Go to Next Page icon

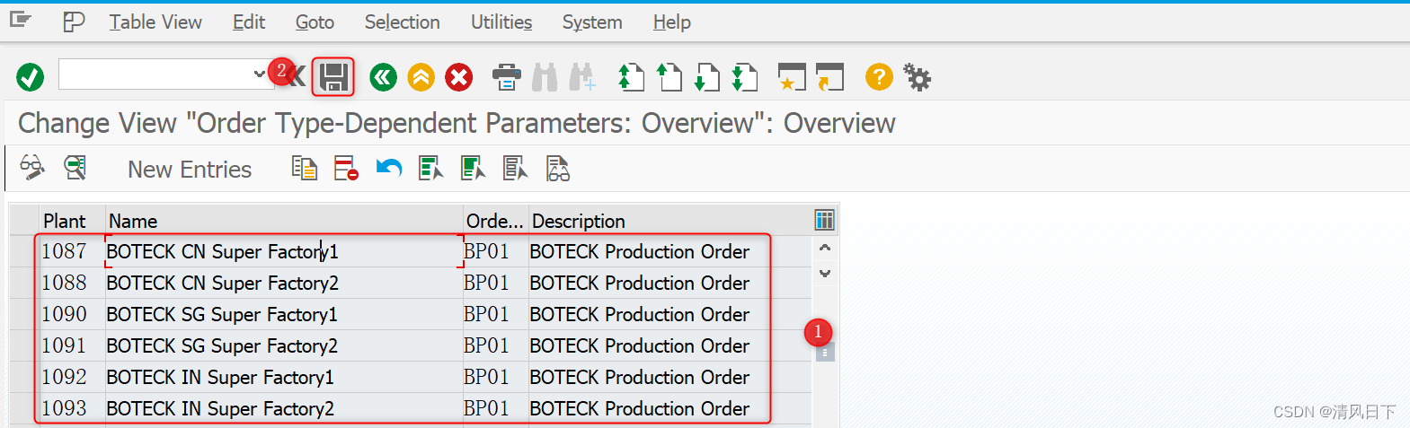[x=707, y=77]
